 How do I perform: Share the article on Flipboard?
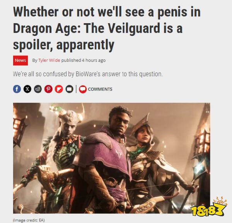59,89
